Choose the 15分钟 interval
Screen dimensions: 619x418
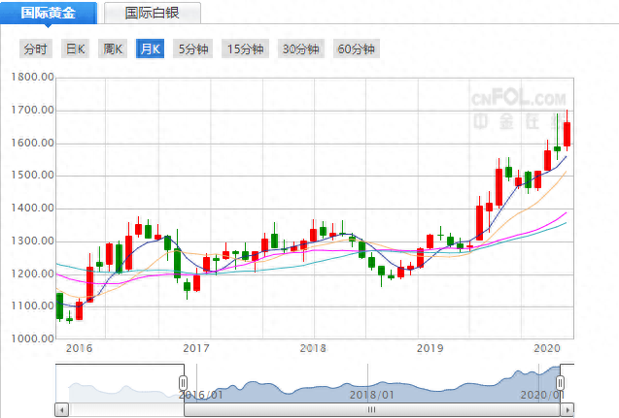(246, 48)
